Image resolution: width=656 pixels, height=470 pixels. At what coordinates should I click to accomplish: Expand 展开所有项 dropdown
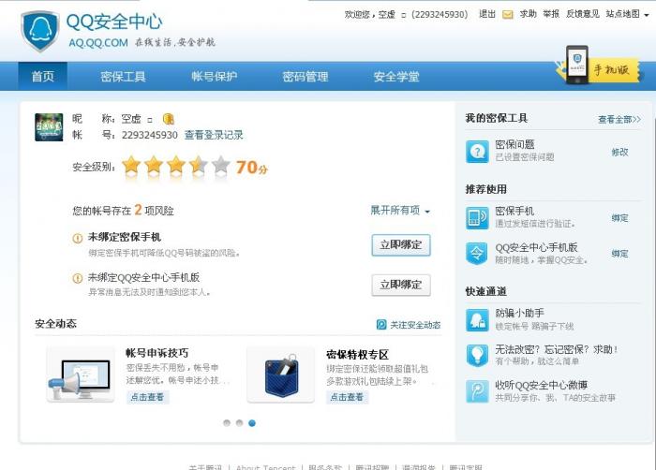(x=400, y=211)
